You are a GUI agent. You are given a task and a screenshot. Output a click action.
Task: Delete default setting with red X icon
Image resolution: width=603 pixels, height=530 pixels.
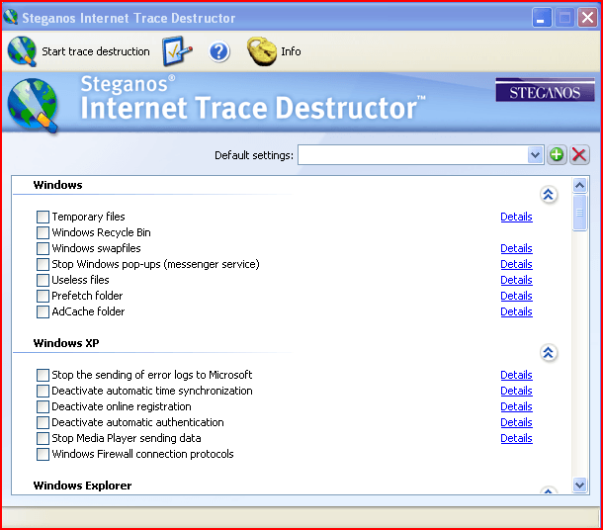579,155
